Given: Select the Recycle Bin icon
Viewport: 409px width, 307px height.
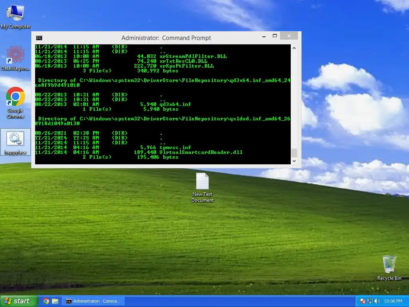Looking at the screenshot, I should click(389, 268).
